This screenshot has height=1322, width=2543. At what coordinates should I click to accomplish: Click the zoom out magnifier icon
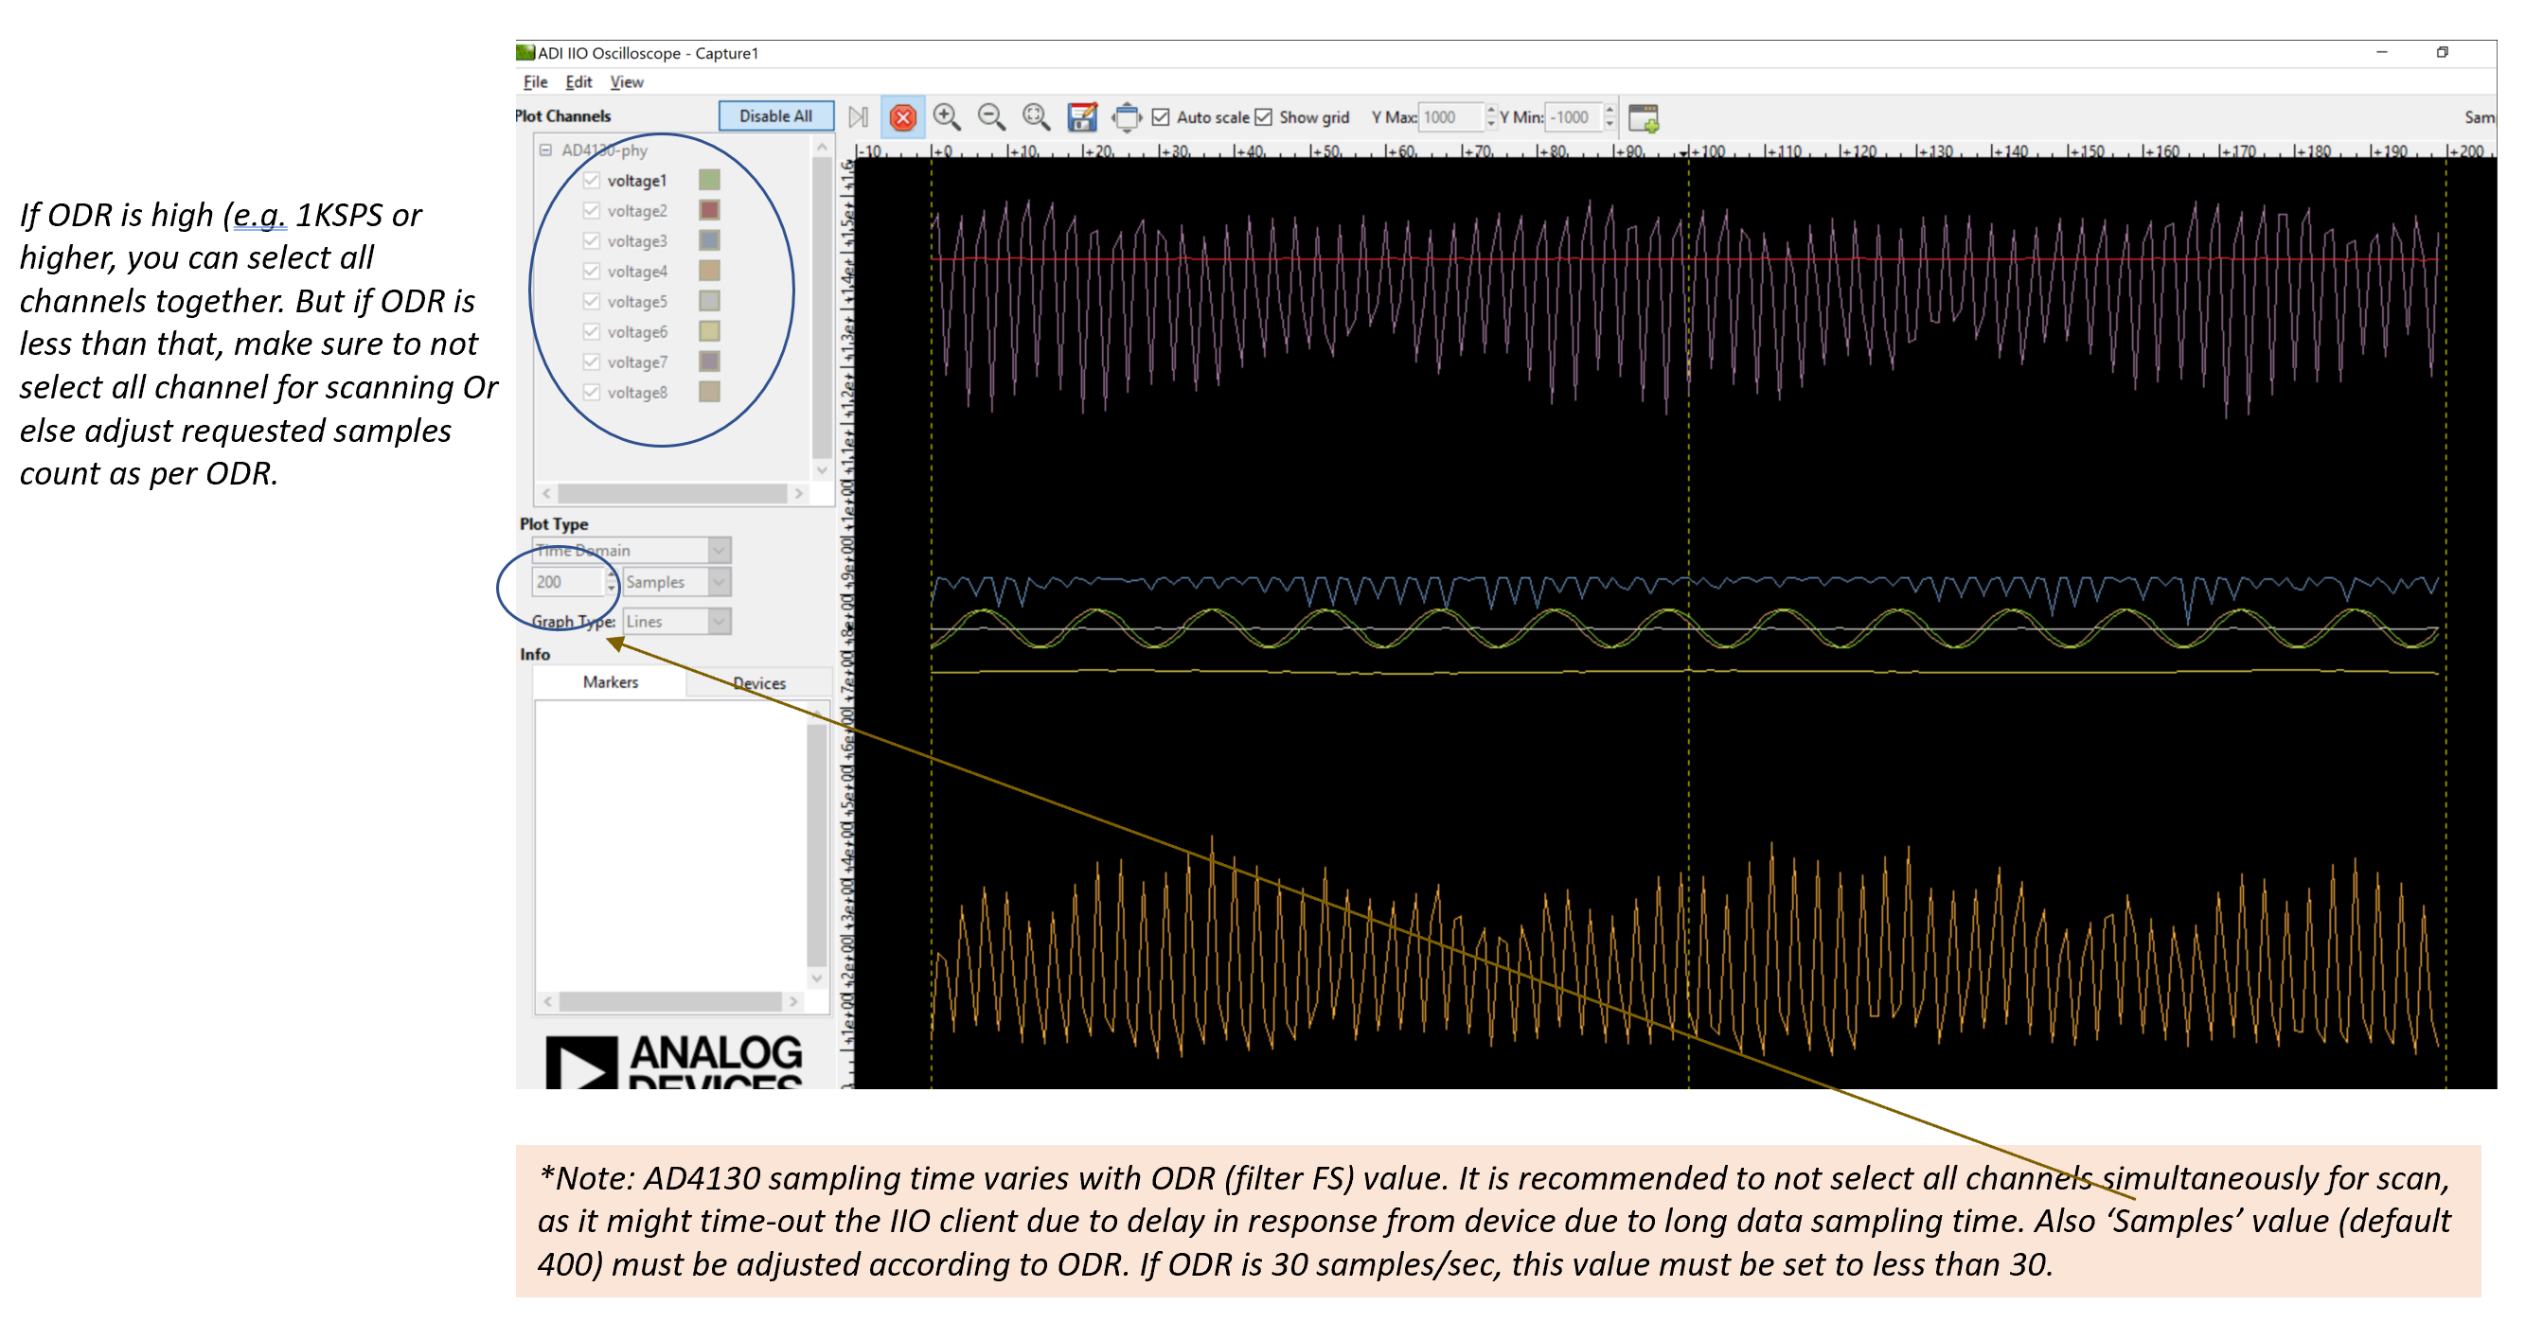(x=991, y=117)
